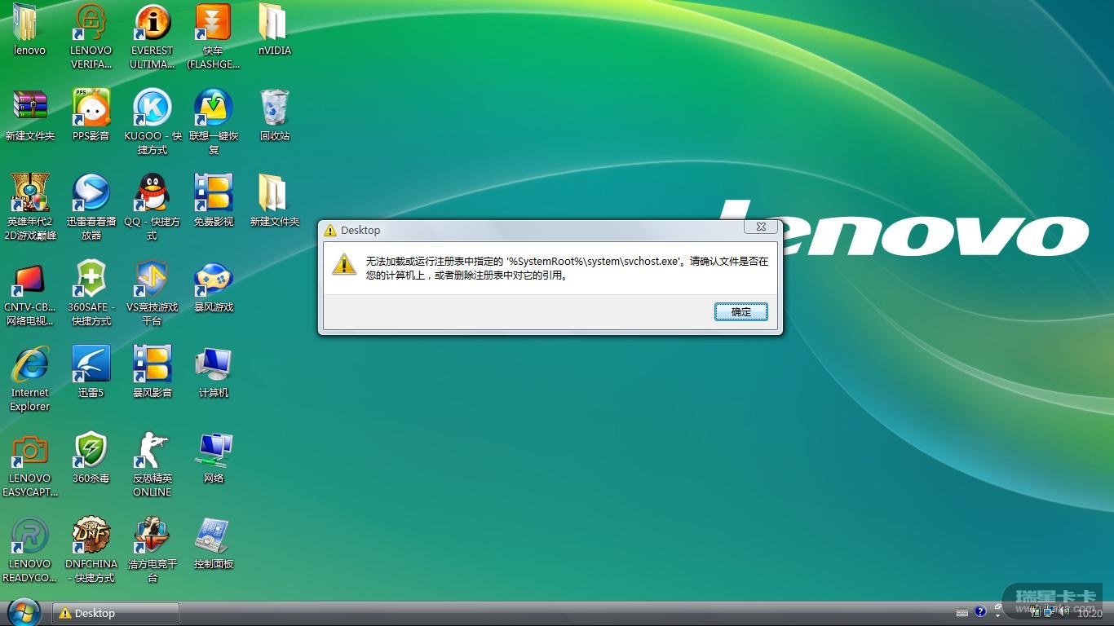
Task: Select the 网络 network icon
Action: click(214, 450)
